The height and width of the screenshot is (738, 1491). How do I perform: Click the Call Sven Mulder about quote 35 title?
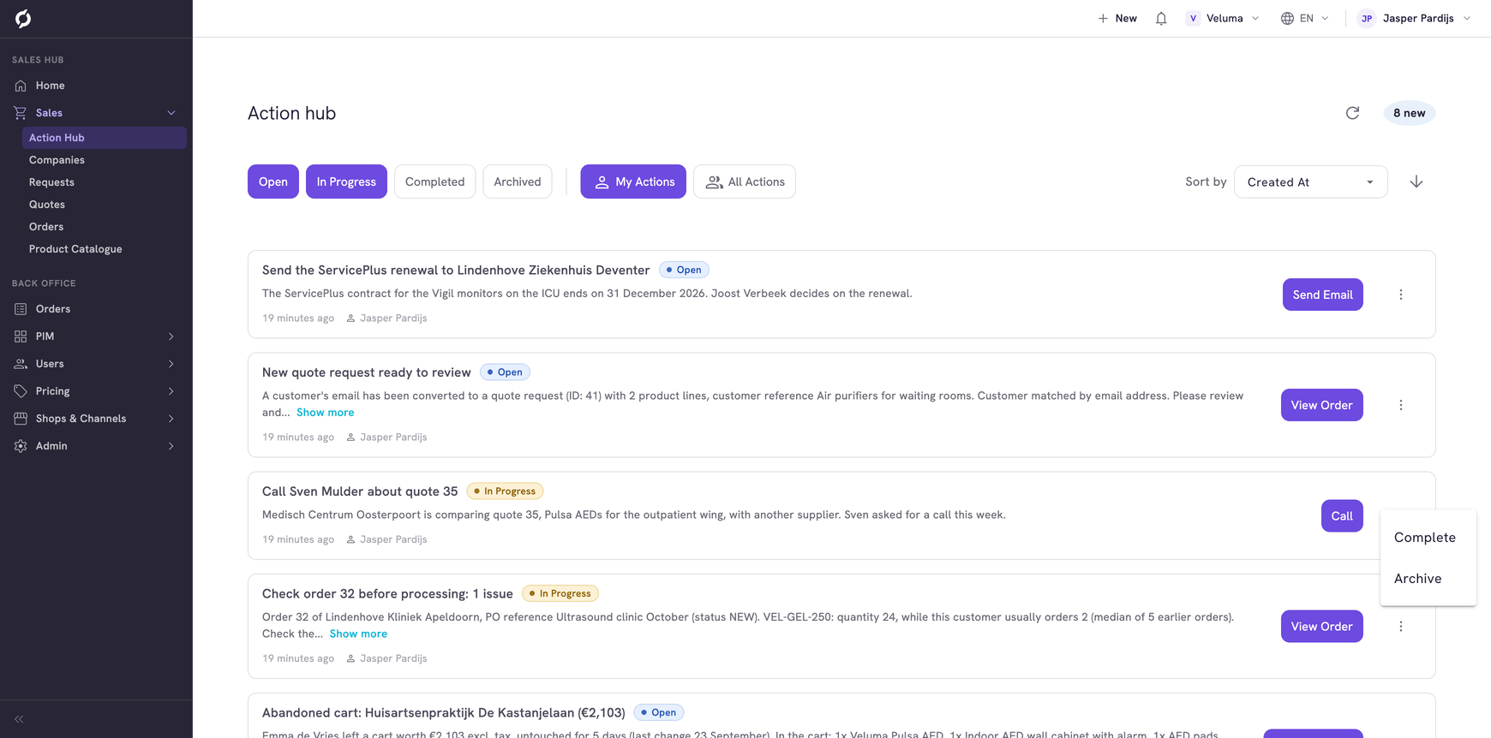point(360,491)
